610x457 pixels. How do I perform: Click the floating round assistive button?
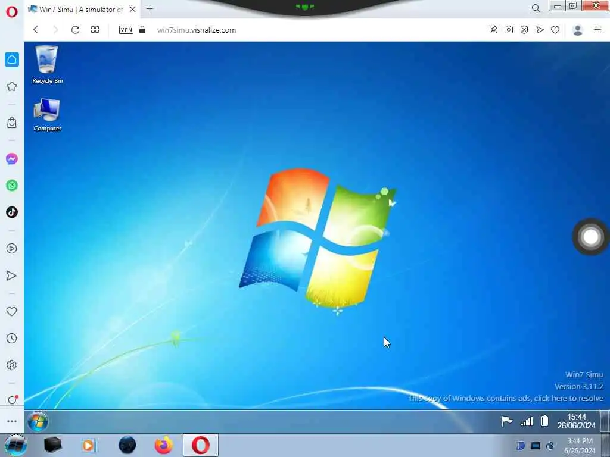tap(590, 237)
